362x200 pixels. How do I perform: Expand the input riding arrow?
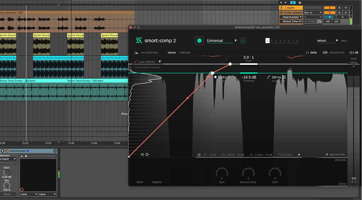(354, 66)
